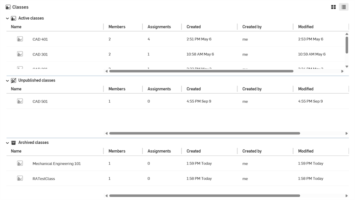The image size is (355, 200).
Task: Open the Mechanical Engineering 101 class
Action: [57, 164]
